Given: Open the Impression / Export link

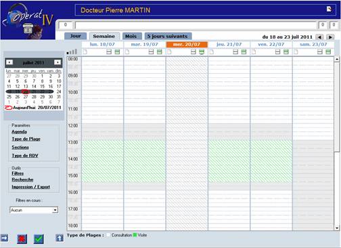Looking at the screenshot, I should (x=30, y=187).
